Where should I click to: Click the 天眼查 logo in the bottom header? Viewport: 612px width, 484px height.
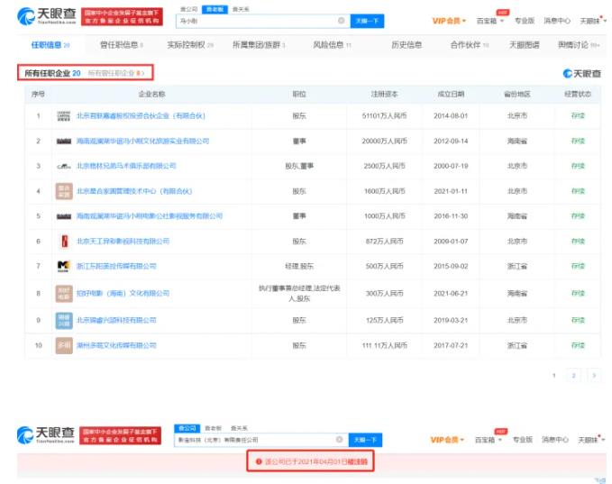(45, 434)
